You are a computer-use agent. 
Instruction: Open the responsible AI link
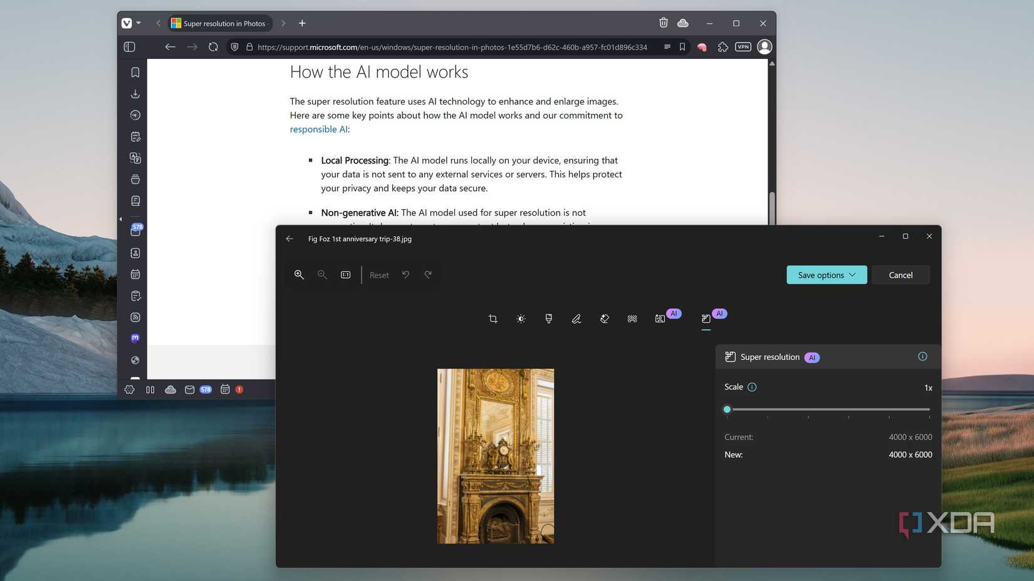318,129
